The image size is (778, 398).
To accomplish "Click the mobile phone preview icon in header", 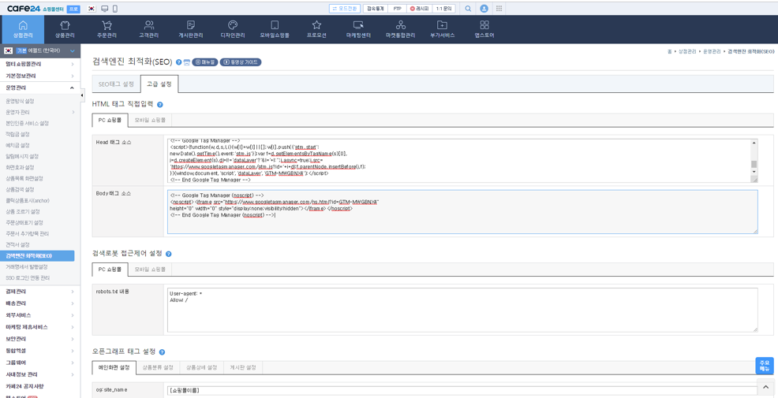I will [x=115, y=9].
